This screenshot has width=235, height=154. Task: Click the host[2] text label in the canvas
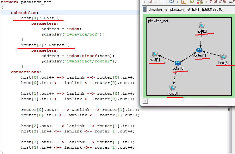(202, 31)
